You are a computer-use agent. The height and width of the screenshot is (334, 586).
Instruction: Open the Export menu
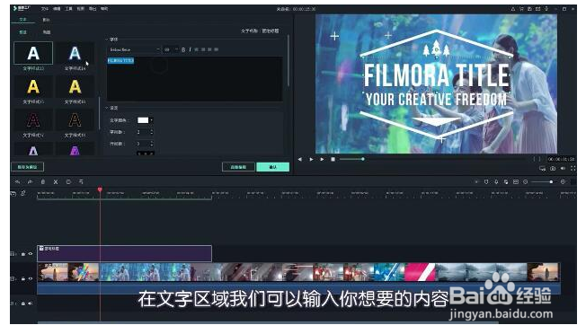93,9
